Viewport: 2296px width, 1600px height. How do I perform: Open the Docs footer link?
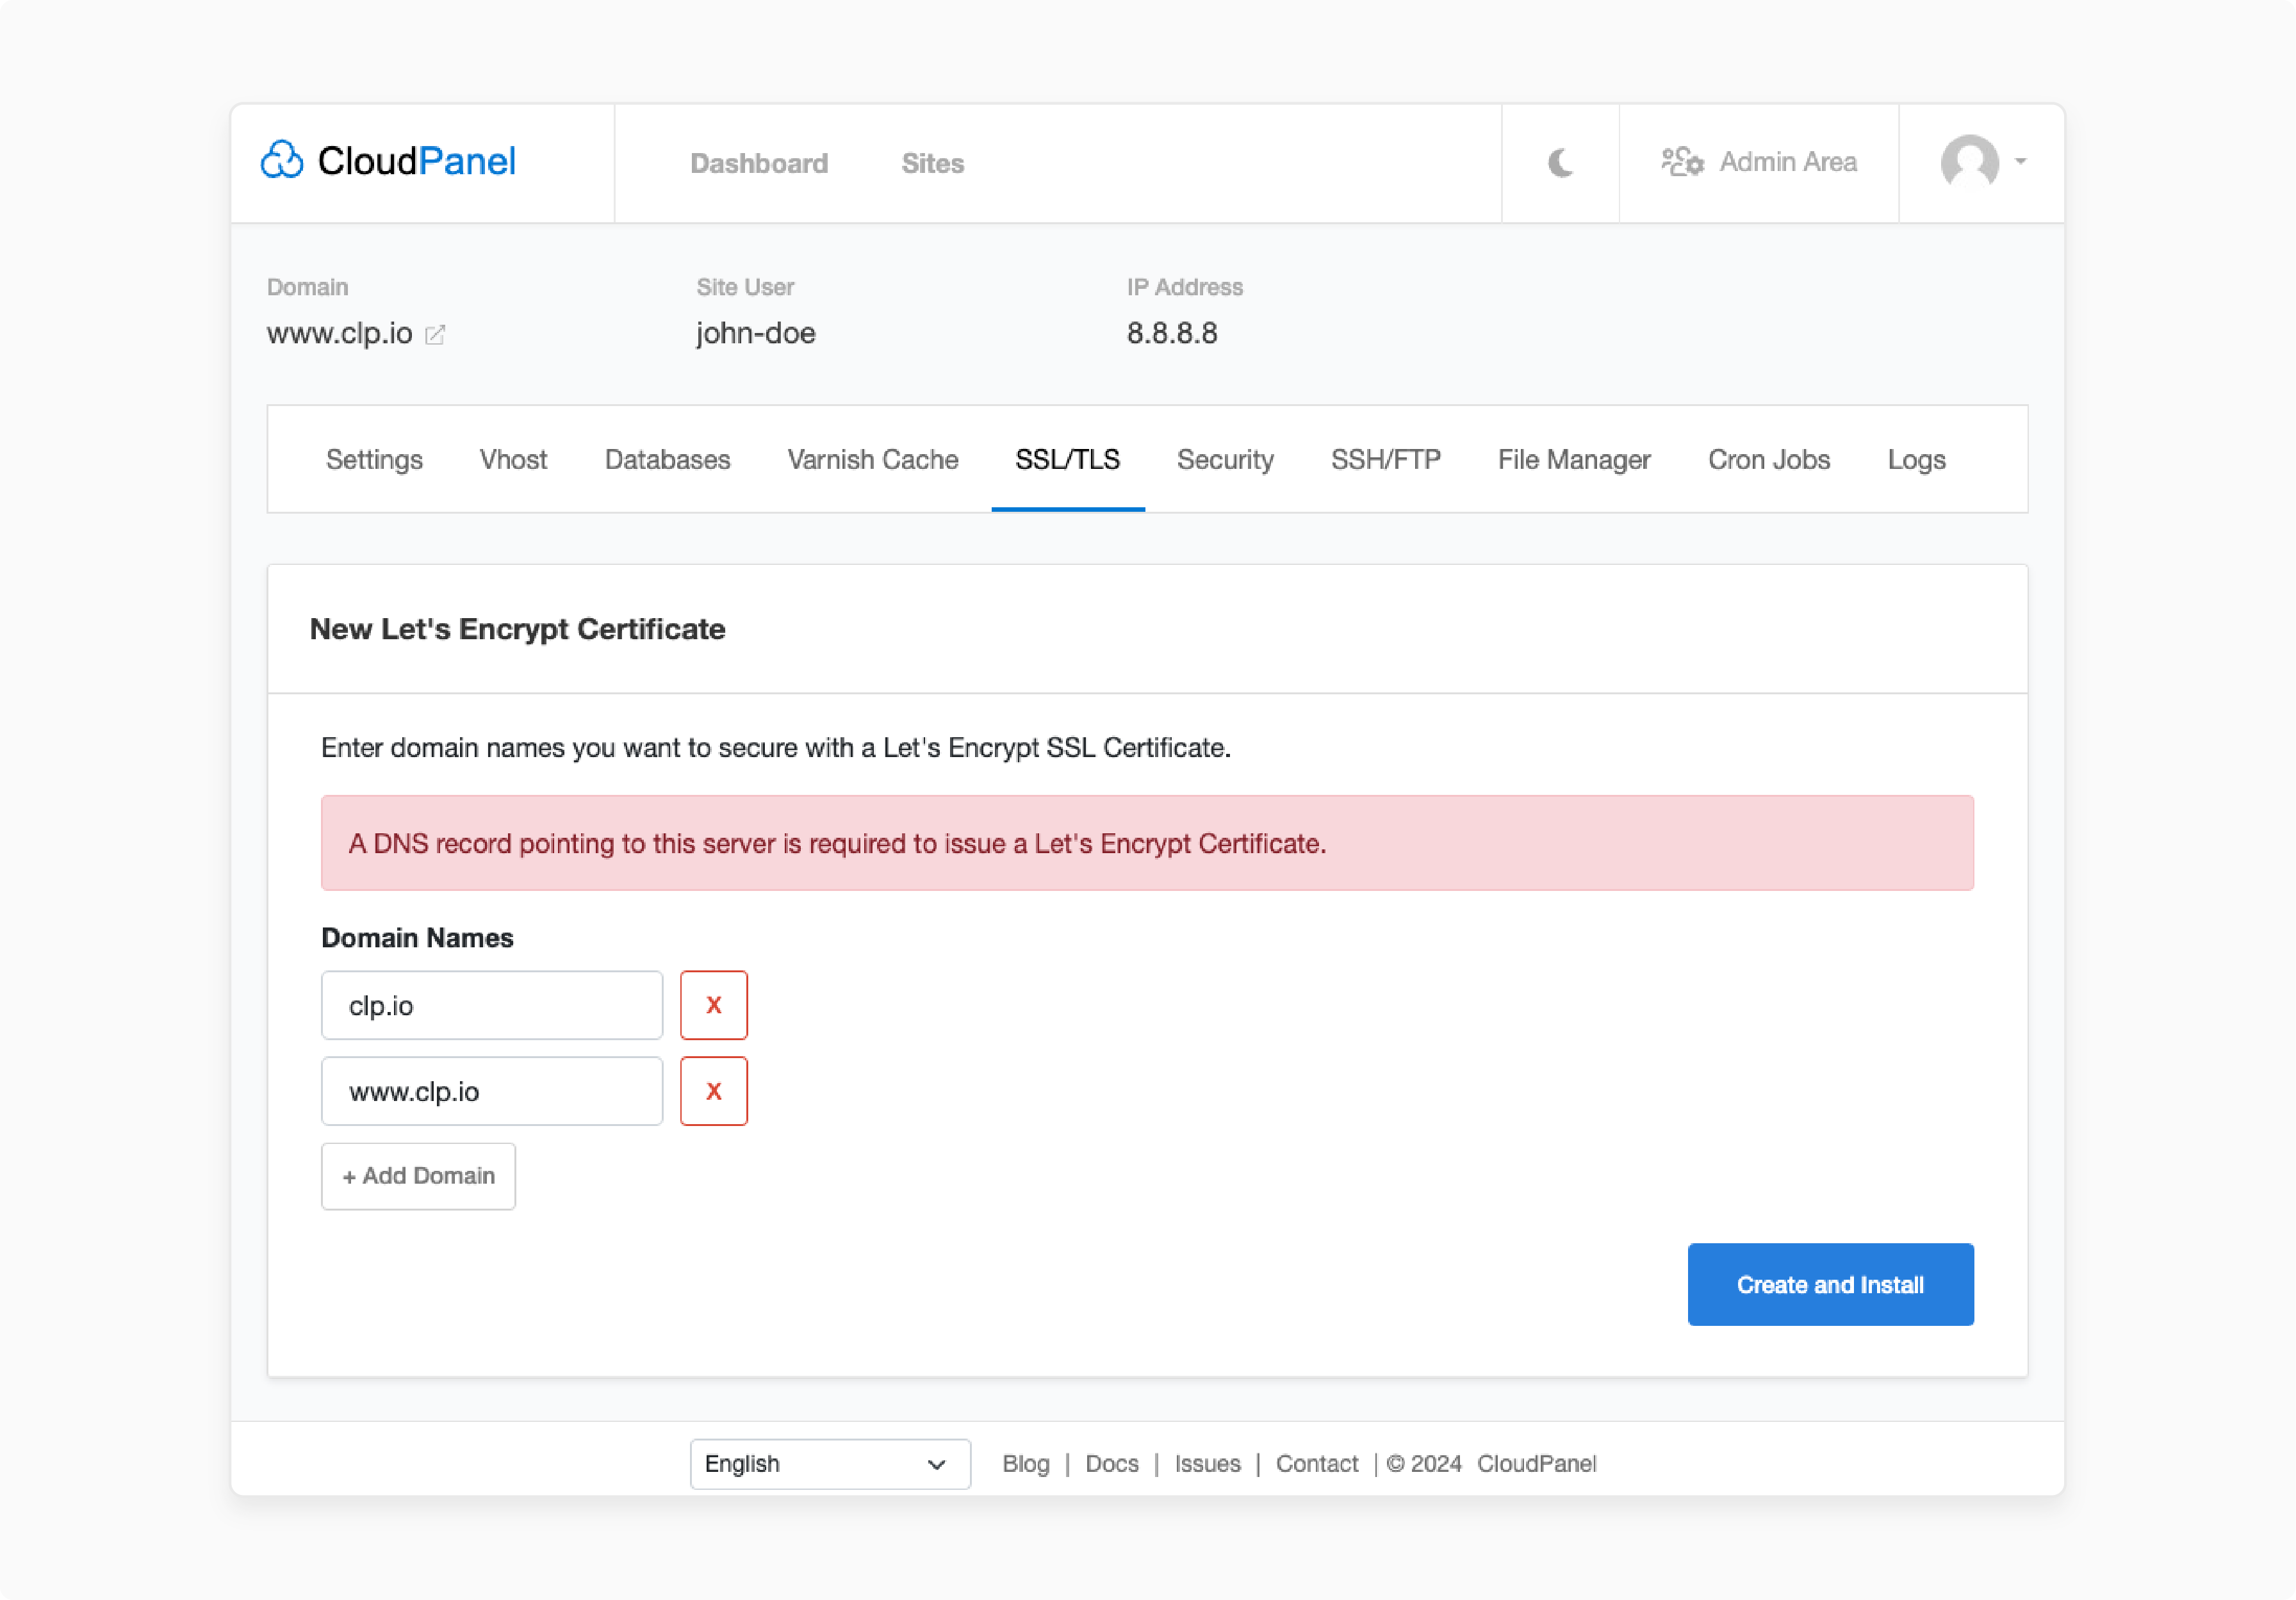pyautogui.click(x=1111, y=1464)
